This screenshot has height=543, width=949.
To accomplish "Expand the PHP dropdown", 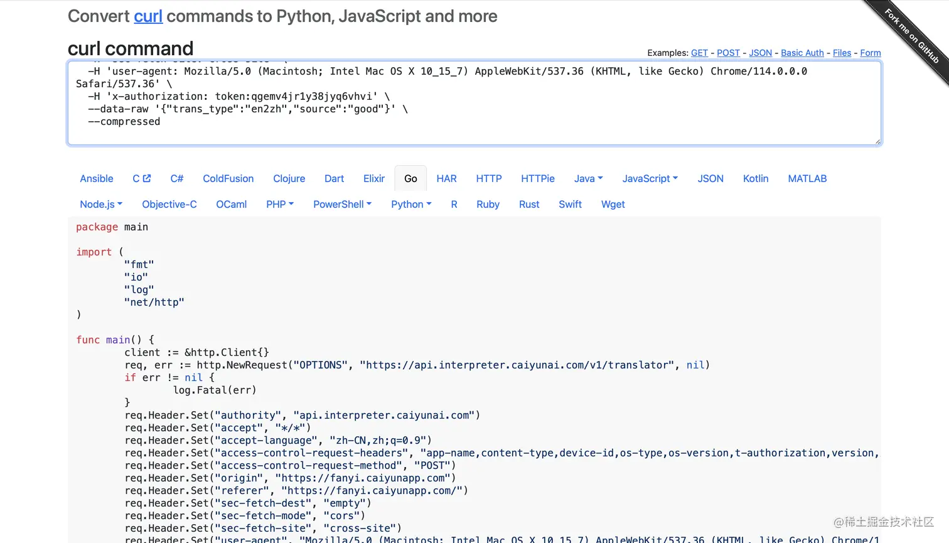I will coord(280,204).
